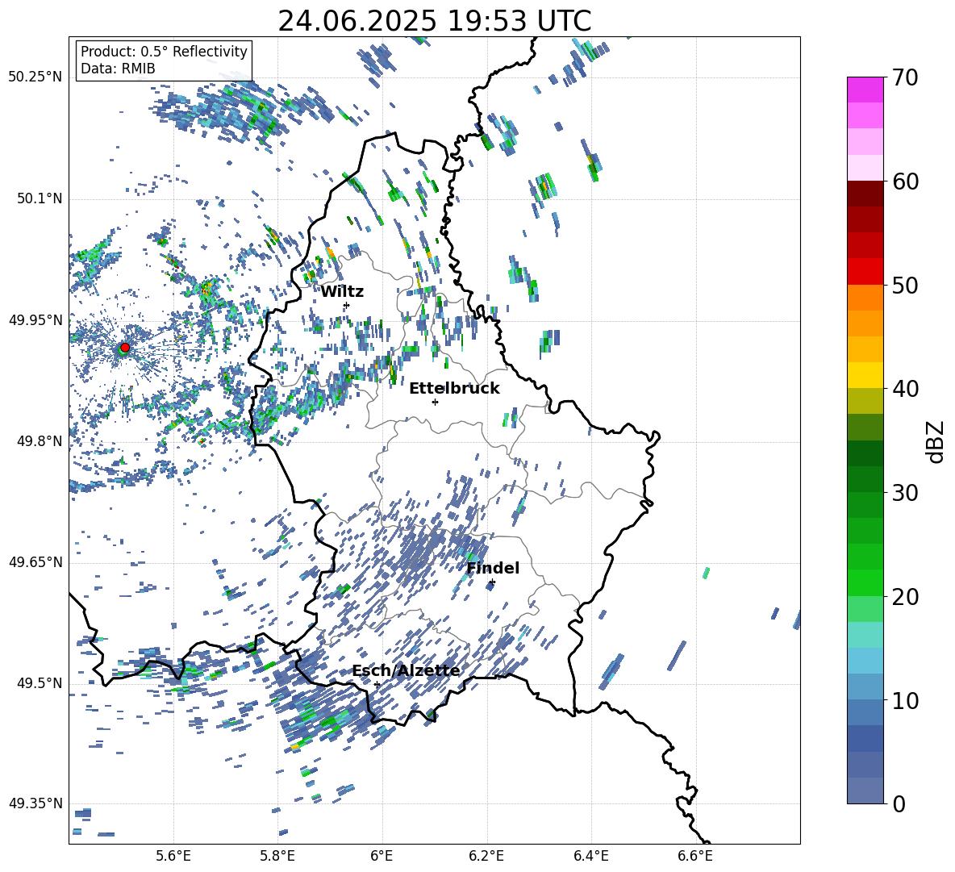Click the bright red colorbar swatch above 50
Image resolution: width=955 pixels, height=872 pixels.
pyautogui.click(x=865, y=272)
